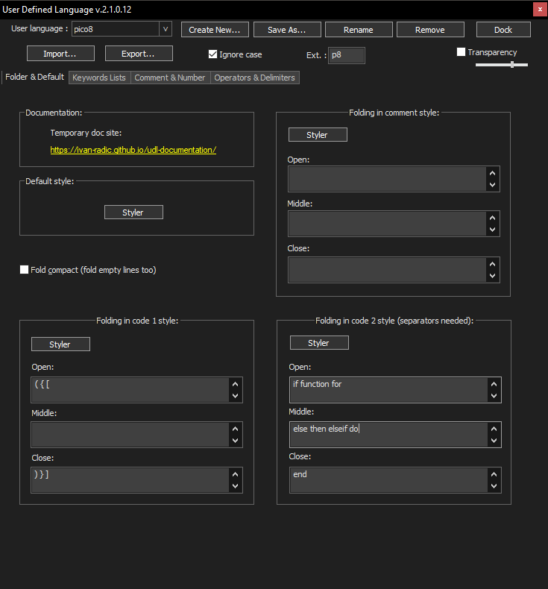Click up arrow of comment style Open field
The height and width of the screenshot is (589, 548).
[492, 173]
